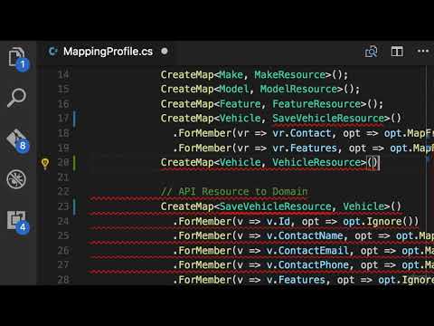
Task: Click the unsaved dot on MappingProfile.cs tab
Action: tap(165, 52)
